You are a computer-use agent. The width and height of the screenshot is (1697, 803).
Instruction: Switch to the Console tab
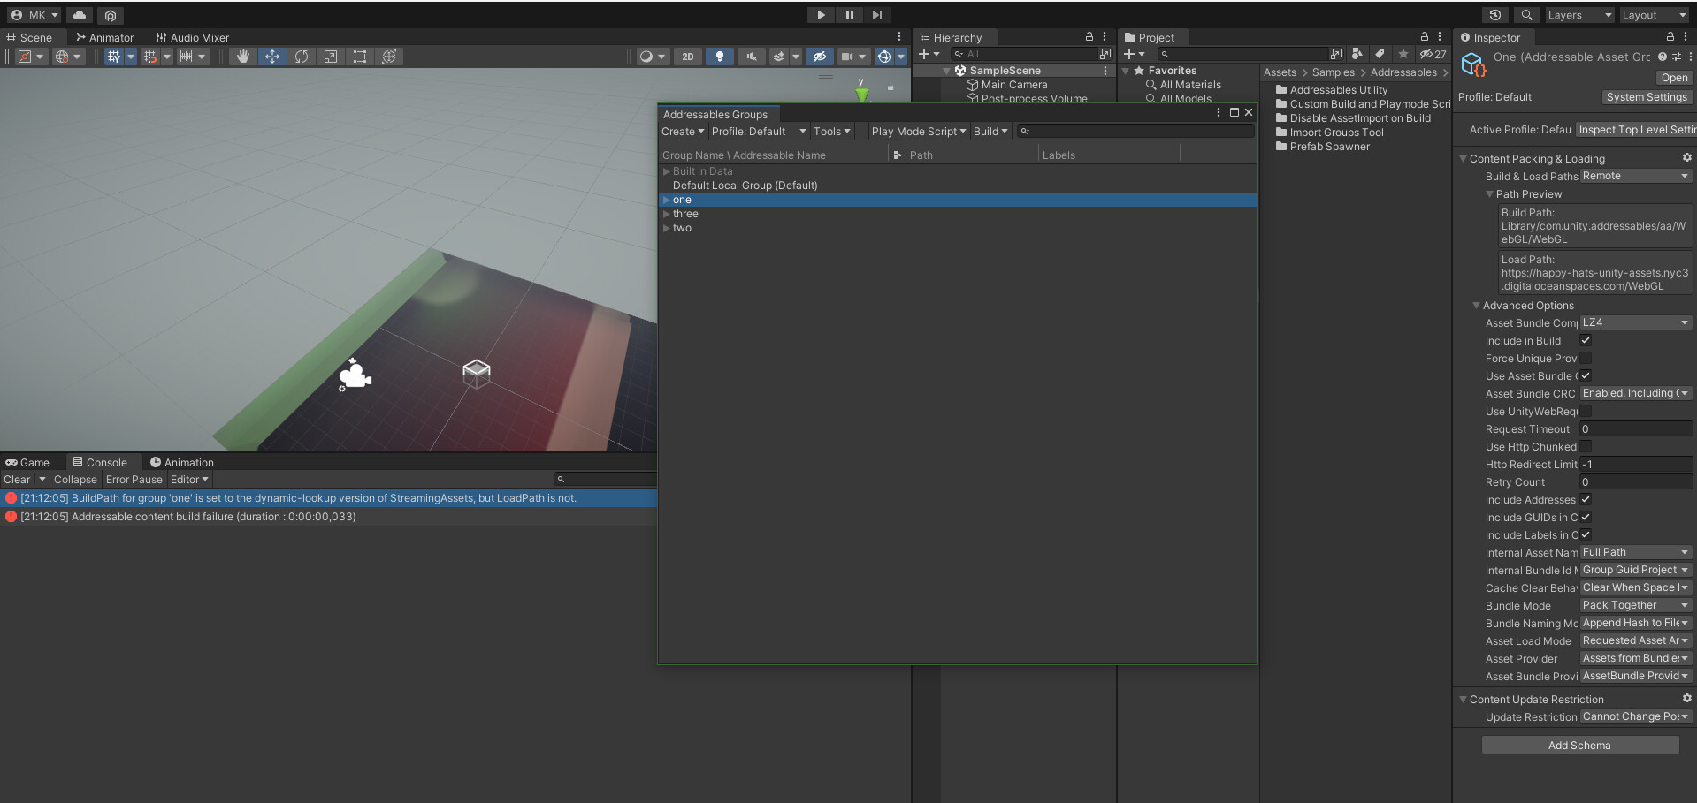coord(102,462)
